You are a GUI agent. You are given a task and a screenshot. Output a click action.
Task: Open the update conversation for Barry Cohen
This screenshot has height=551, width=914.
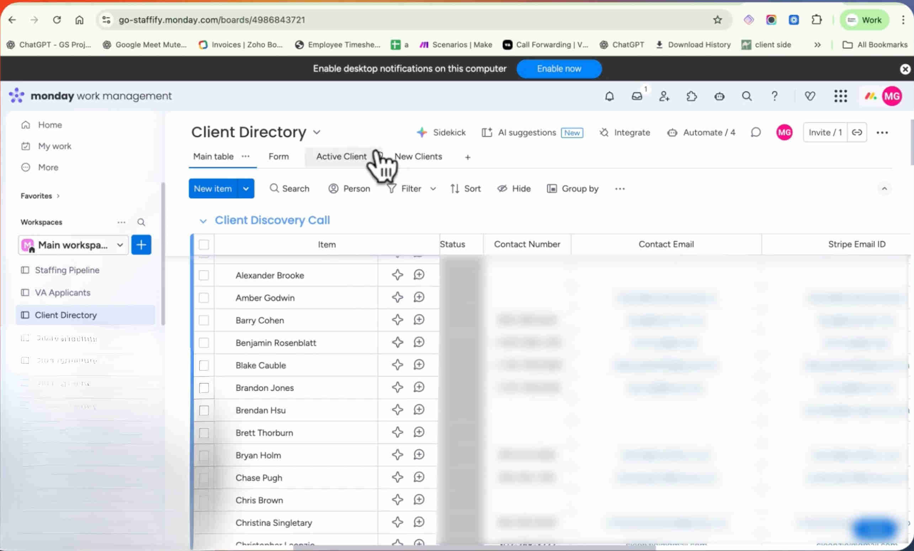pyautogui.click(x=419, y=320)
